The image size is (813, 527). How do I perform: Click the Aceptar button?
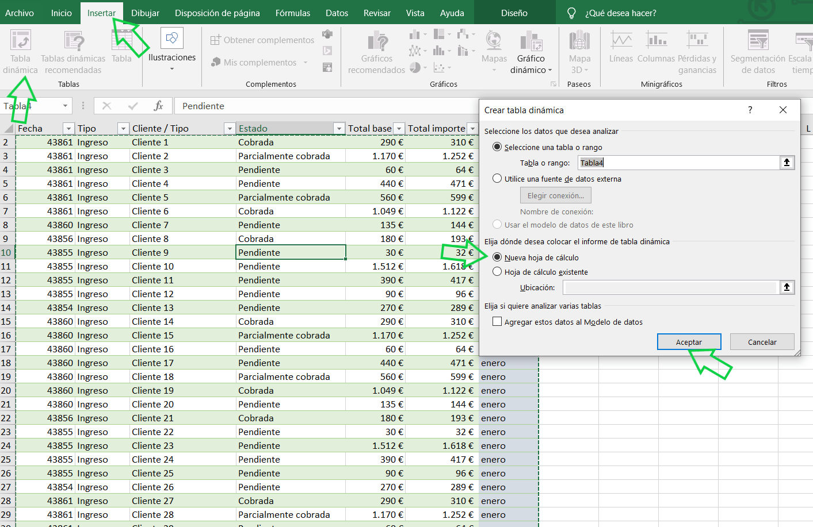coord(689,342)
